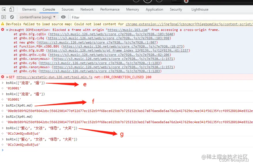Open the Network tab
Image resolution: width=253 pixels, height=165 pixels.
(x=87, y=9)
